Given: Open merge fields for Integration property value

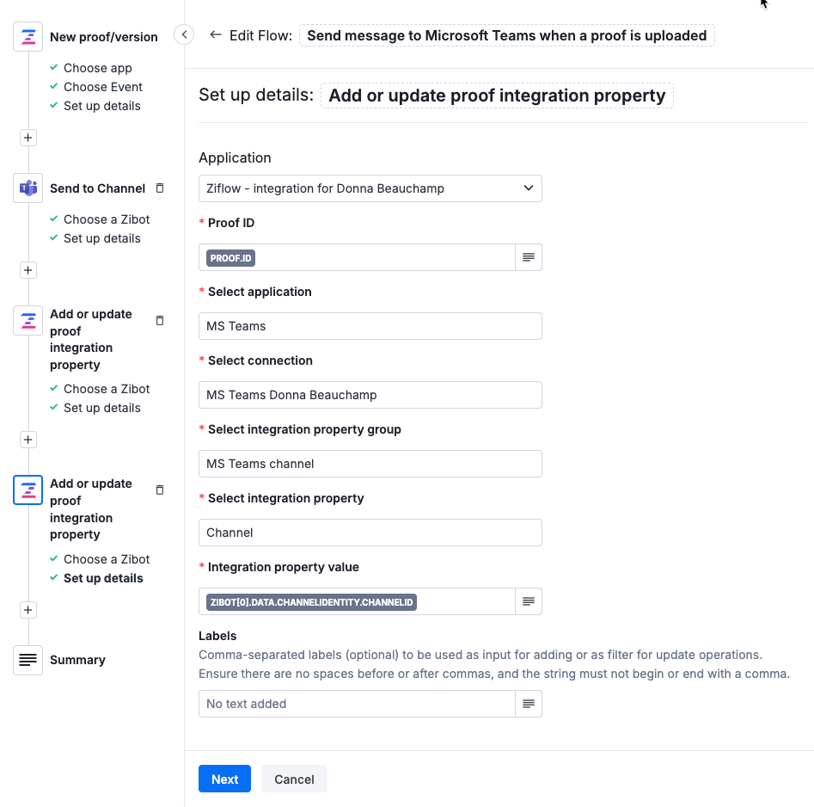Looking at the screenshot, I should click(529, 601).
